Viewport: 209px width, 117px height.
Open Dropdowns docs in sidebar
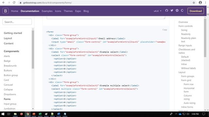tap(10, 95)
